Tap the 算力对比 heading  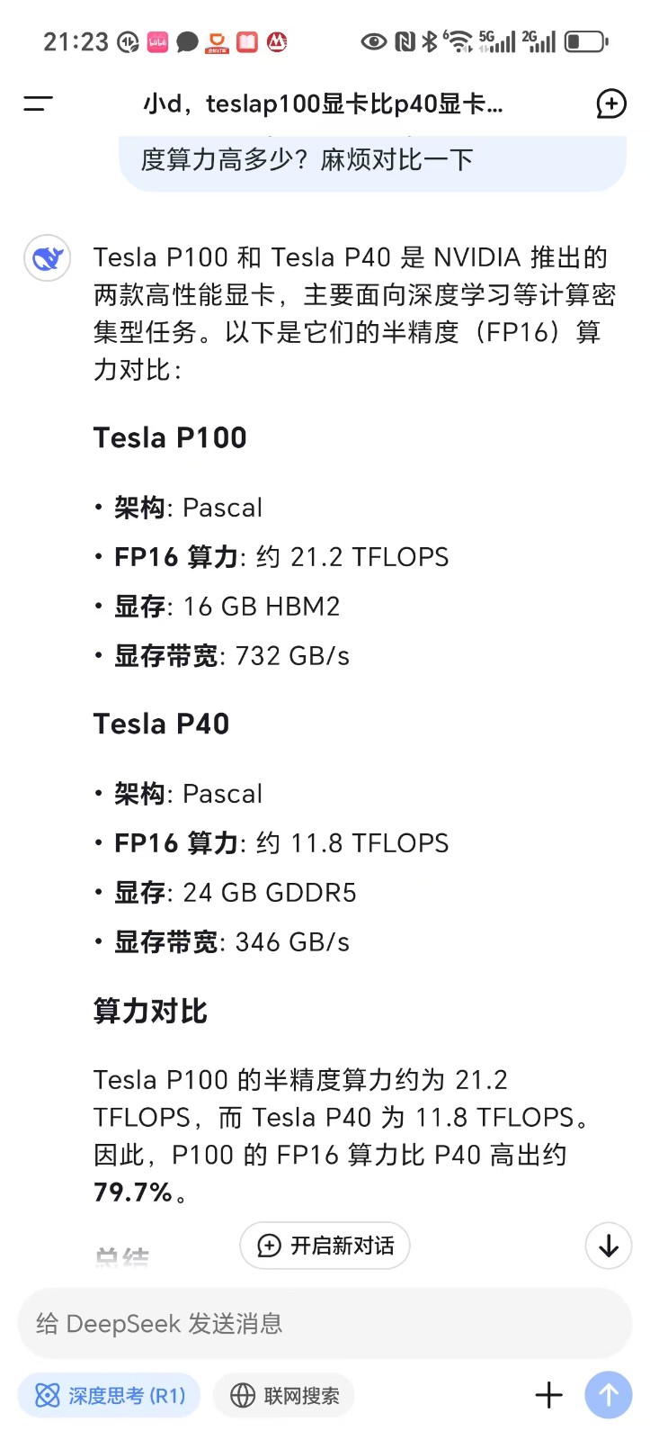150,1012
